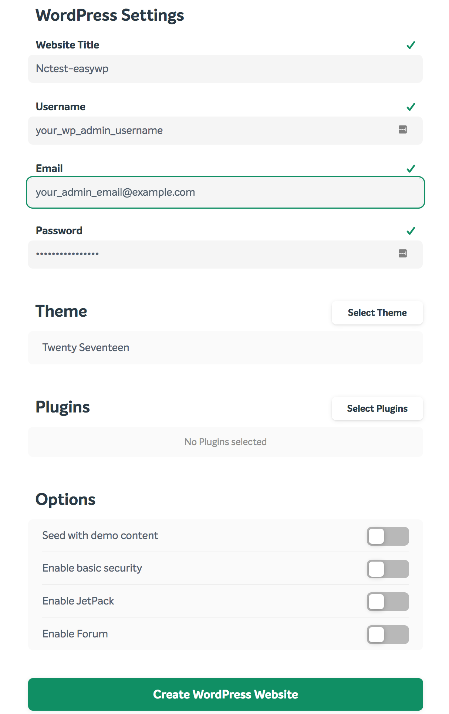The image size is (449, 714).
Task: Click the green checkmark beside Website Title
Action: (411, 45)
